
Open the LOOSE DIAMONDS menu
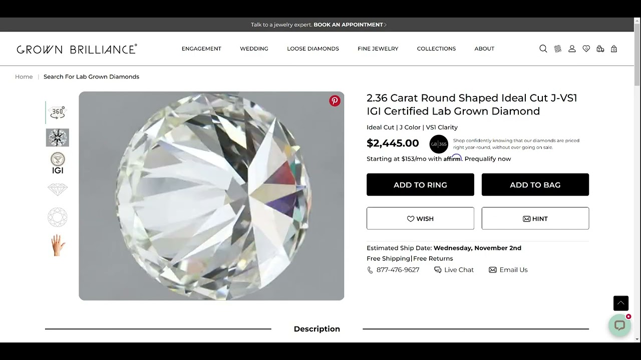(x=313, y=48)
